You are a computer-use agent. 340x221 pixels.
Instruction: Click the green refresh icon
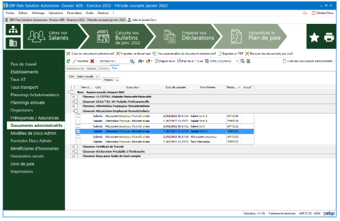coord(68,61)
